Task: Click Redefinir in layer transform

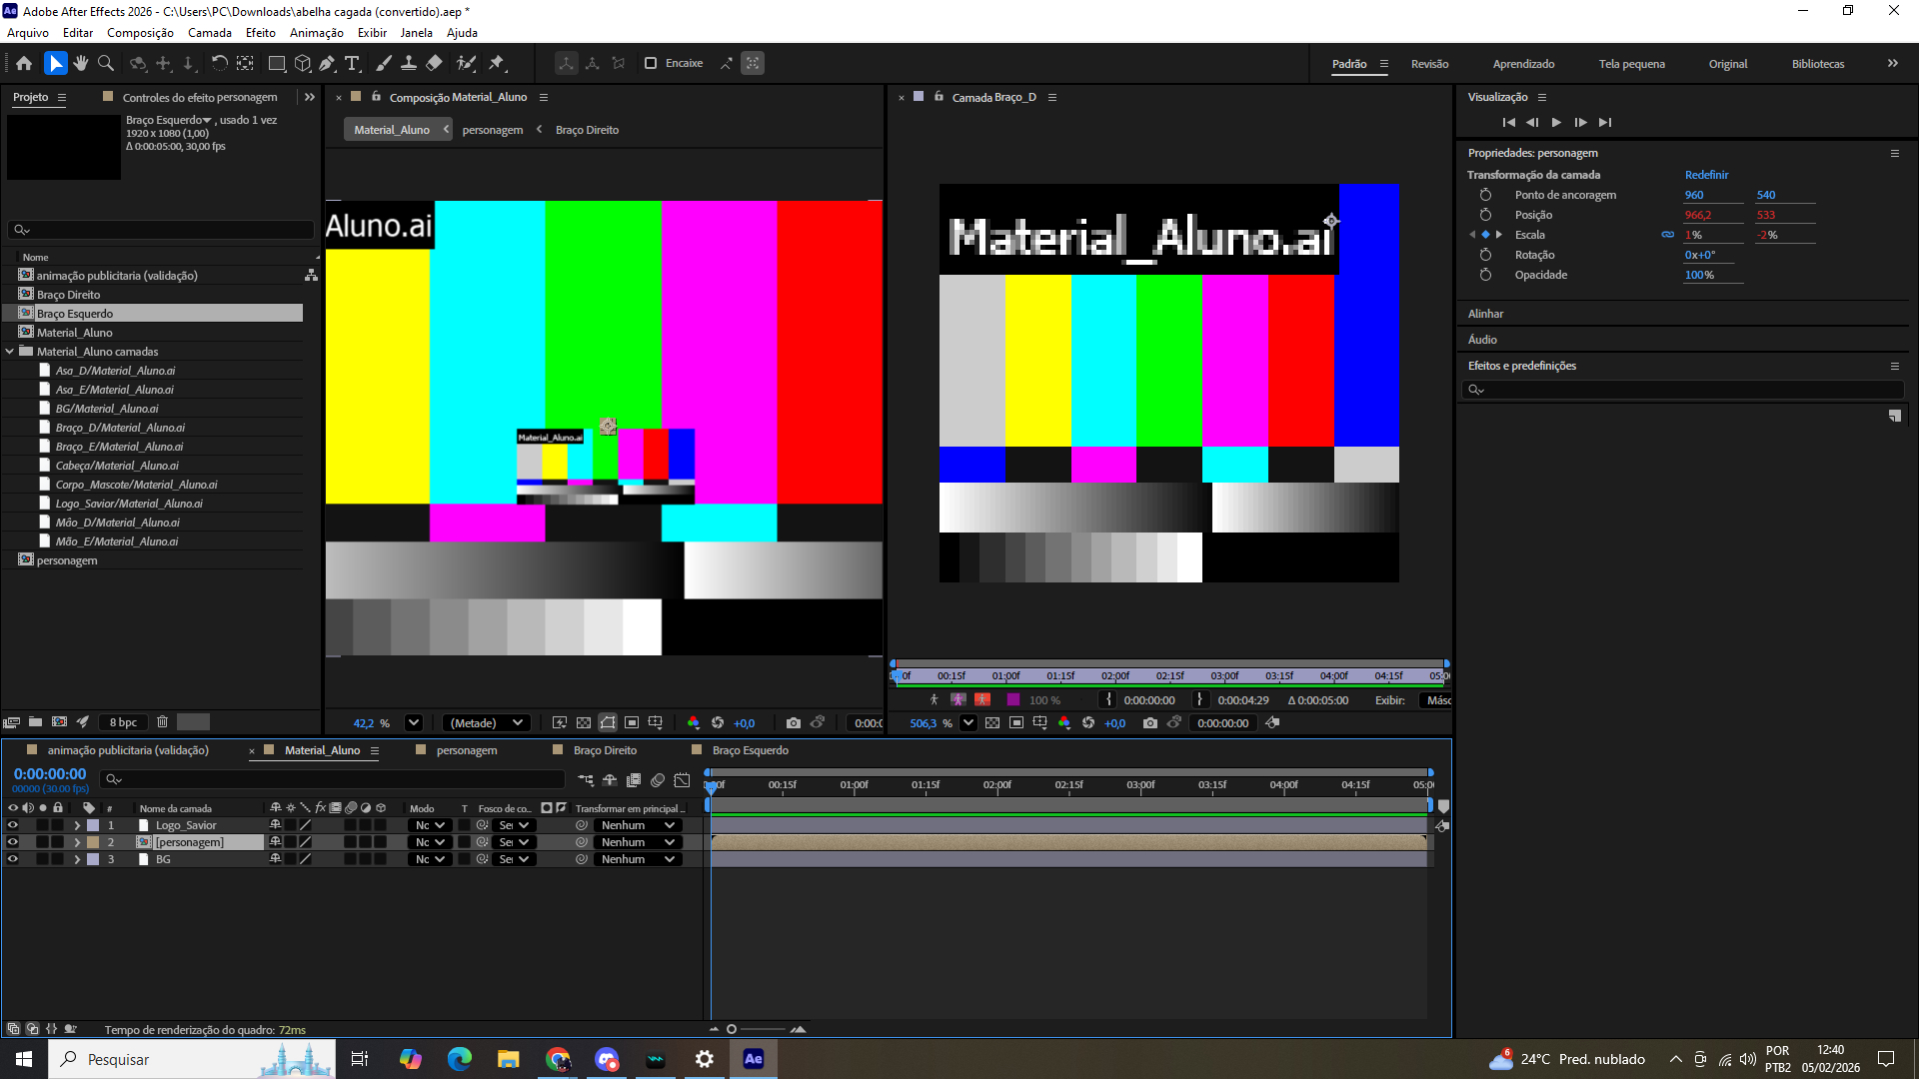Action: (1706, 175)
